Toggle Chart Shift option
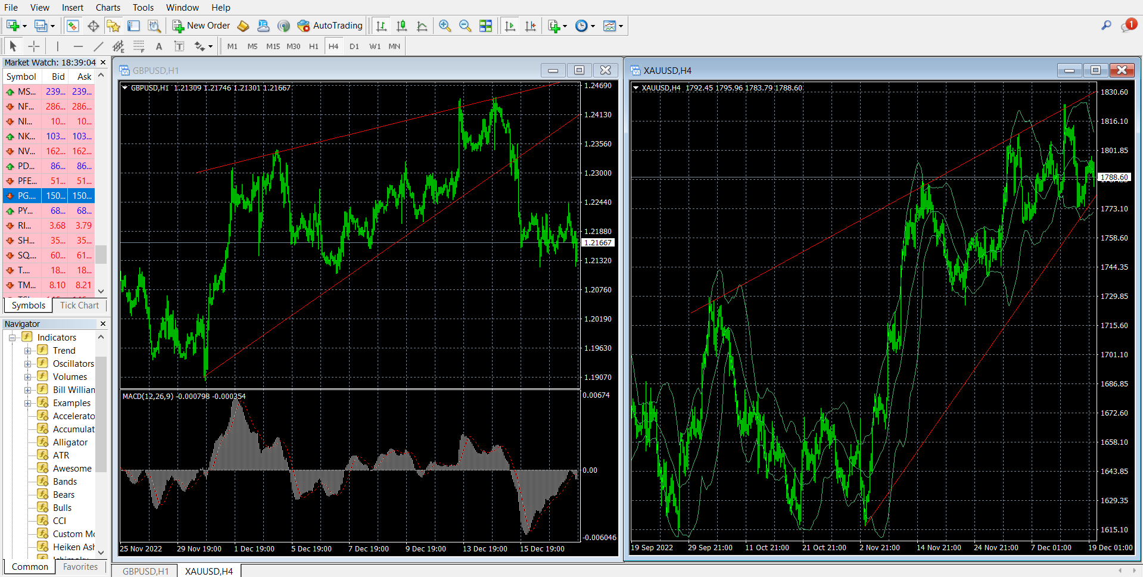 (531, 26)
